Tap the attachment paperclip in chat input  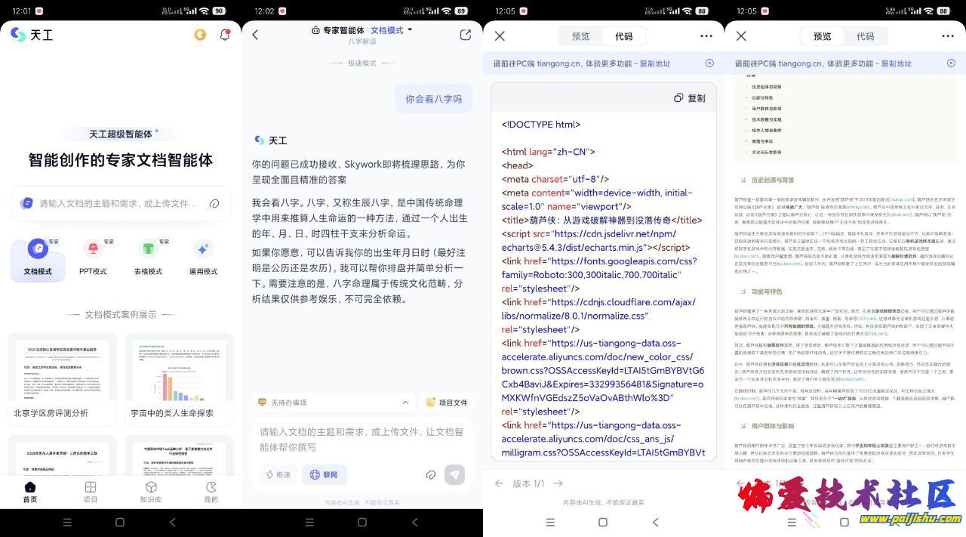point(430,474)
